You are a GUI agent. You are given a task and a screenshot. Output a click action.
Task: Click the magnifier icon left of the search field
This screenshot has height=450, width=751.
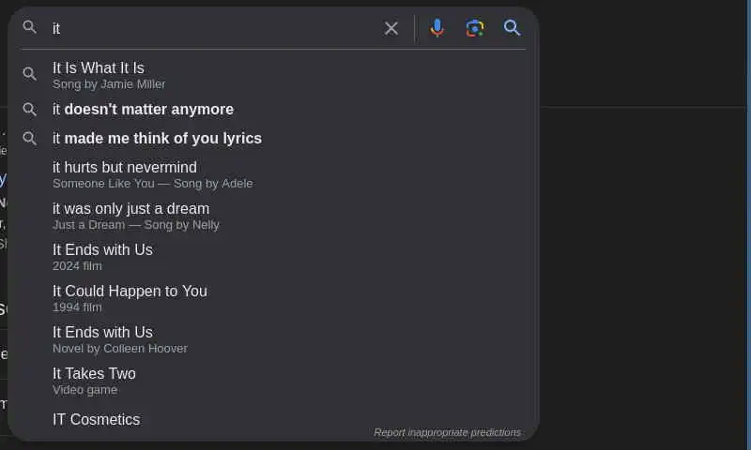pos(30,27)
